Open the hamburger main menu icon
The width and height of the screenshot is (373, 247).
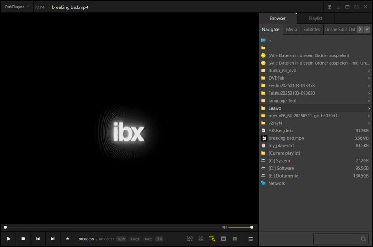coord(250,239)
